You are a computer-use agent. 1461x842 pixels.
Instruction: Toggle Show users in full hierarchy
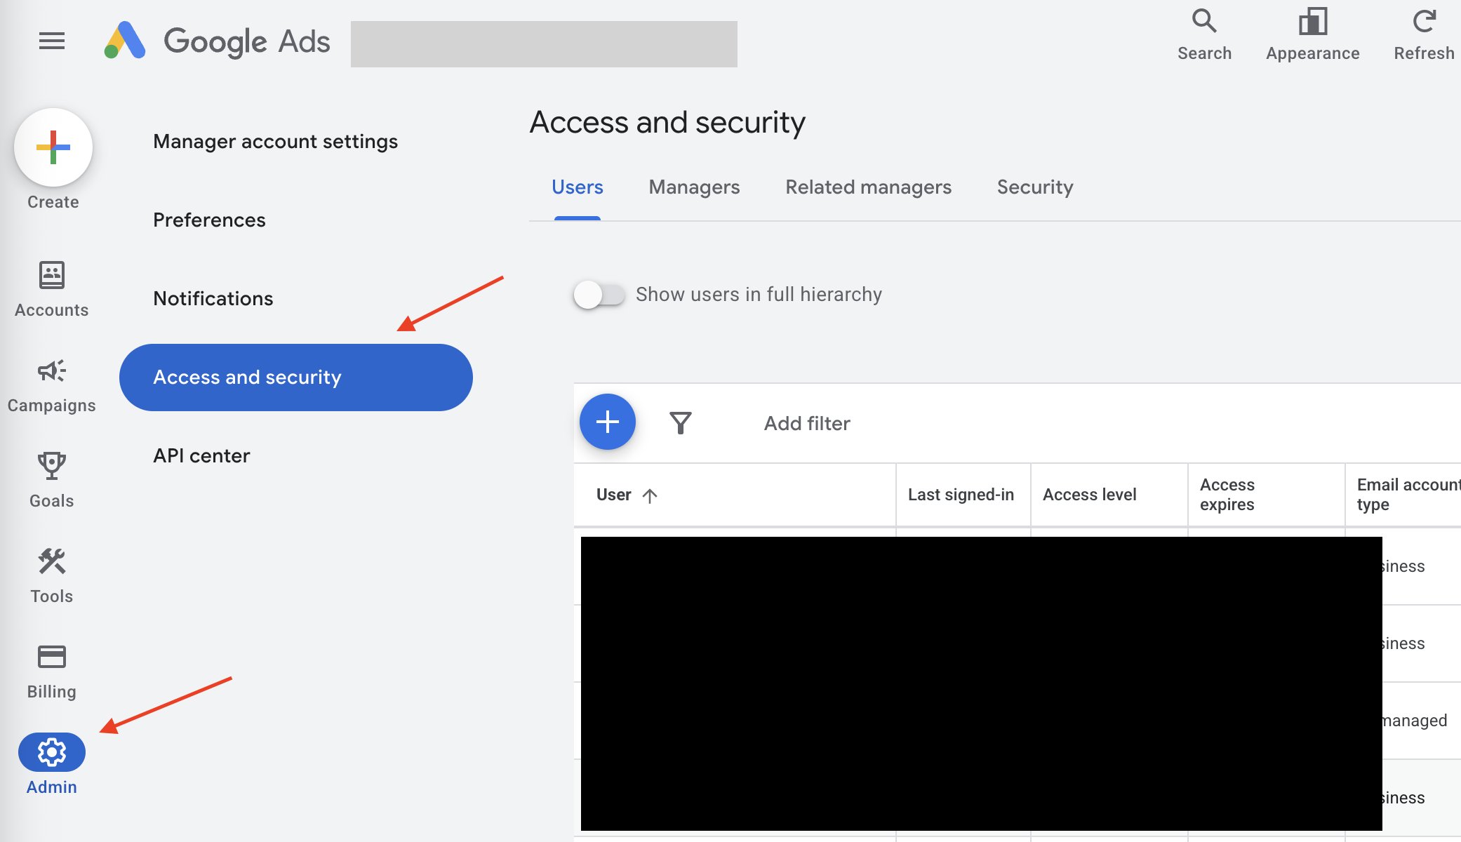pos(599,295)
